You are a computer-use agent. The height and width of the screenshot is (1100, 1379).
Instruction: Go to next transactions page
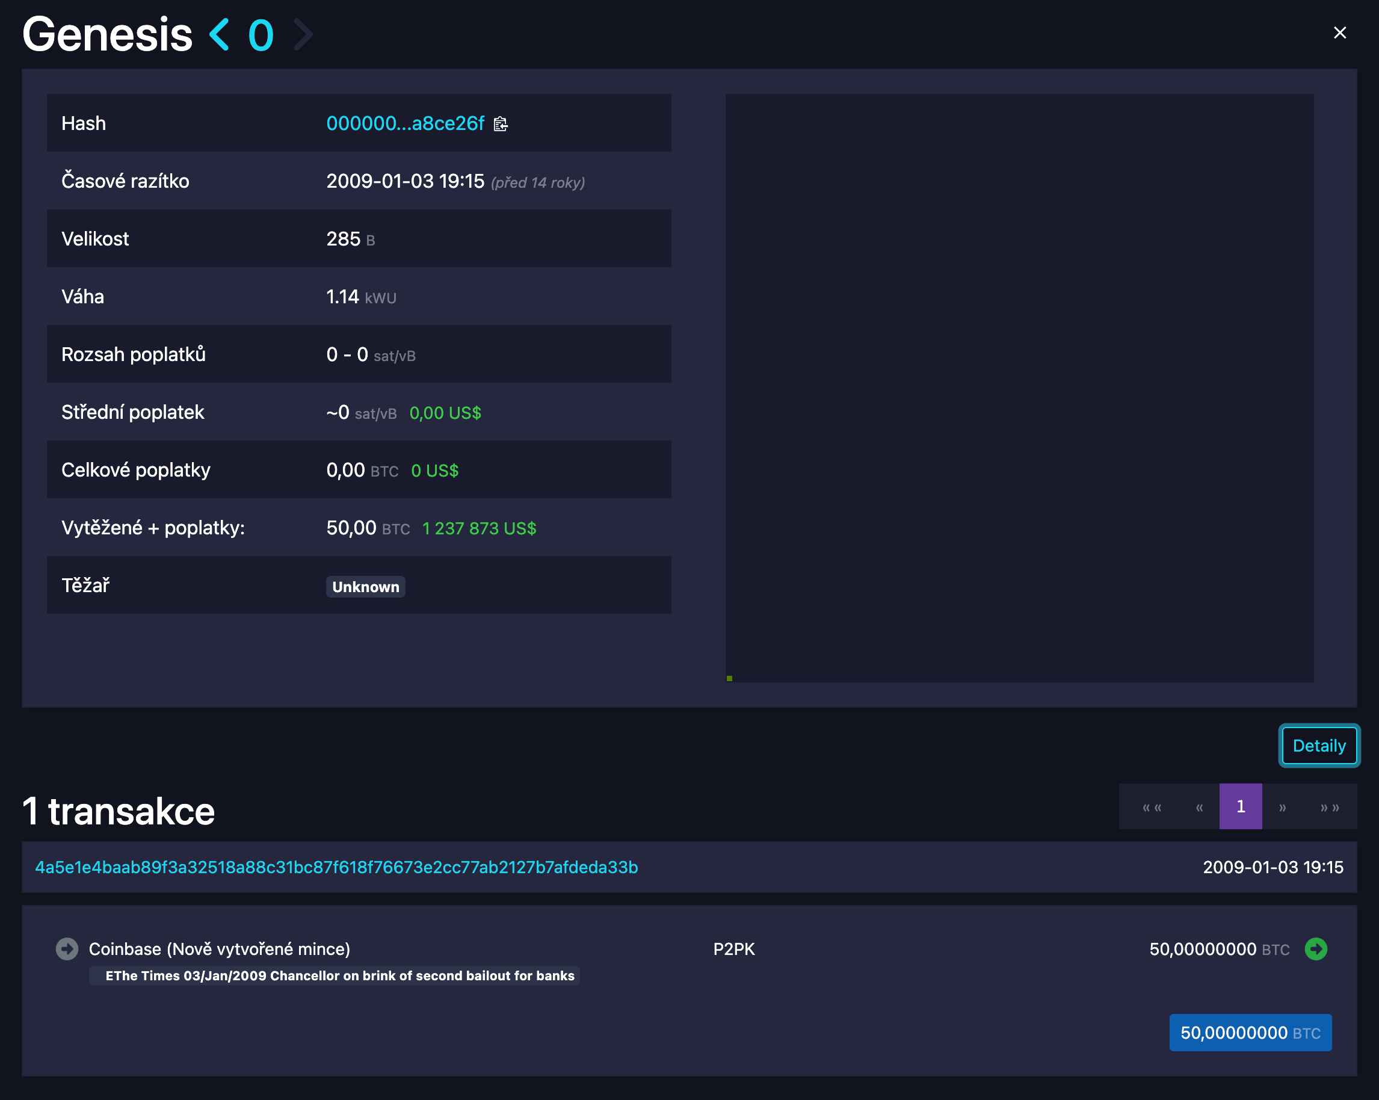click(1282, 807)
